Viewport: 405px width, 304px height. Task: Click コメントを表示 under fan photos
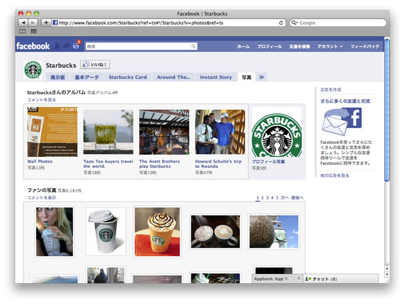(x=42, y=197)
